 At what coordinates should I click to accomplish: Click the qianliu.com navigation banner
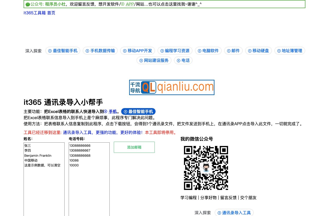pyautogui.click(x=172, y=87)
